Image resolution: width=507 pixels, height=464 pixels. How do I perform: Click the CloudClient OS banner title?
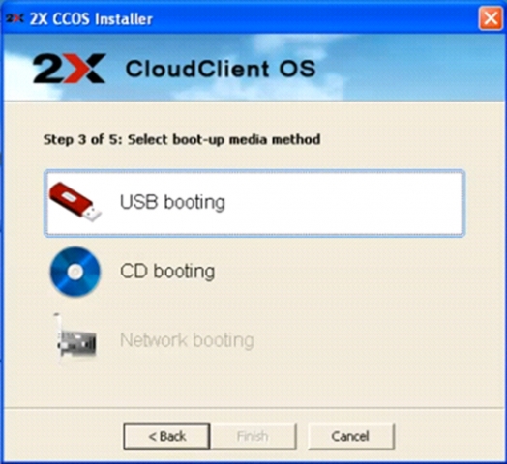click(x=221, y=69)
